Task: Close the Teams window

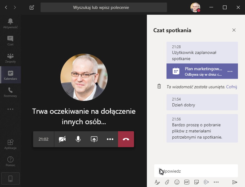Action: pyautogui.click(x=238, y=7)
